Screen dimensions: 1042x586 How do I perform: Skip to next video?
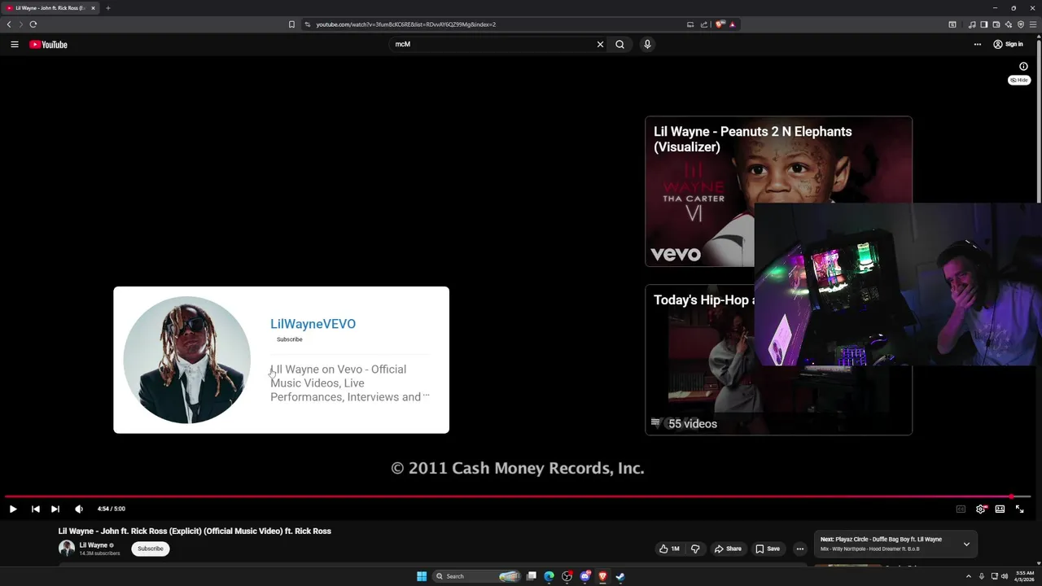tap(55, 509)
